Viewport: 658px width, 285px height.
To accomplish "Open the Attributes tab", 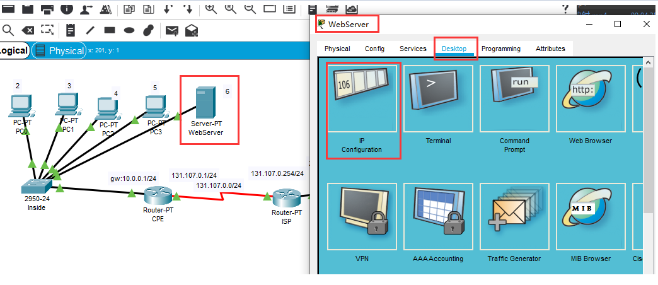I will click(550, 49).
